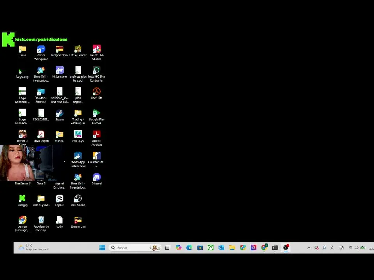Select the Logo.png file icon
Screen dimensions: 374x280
23,70
